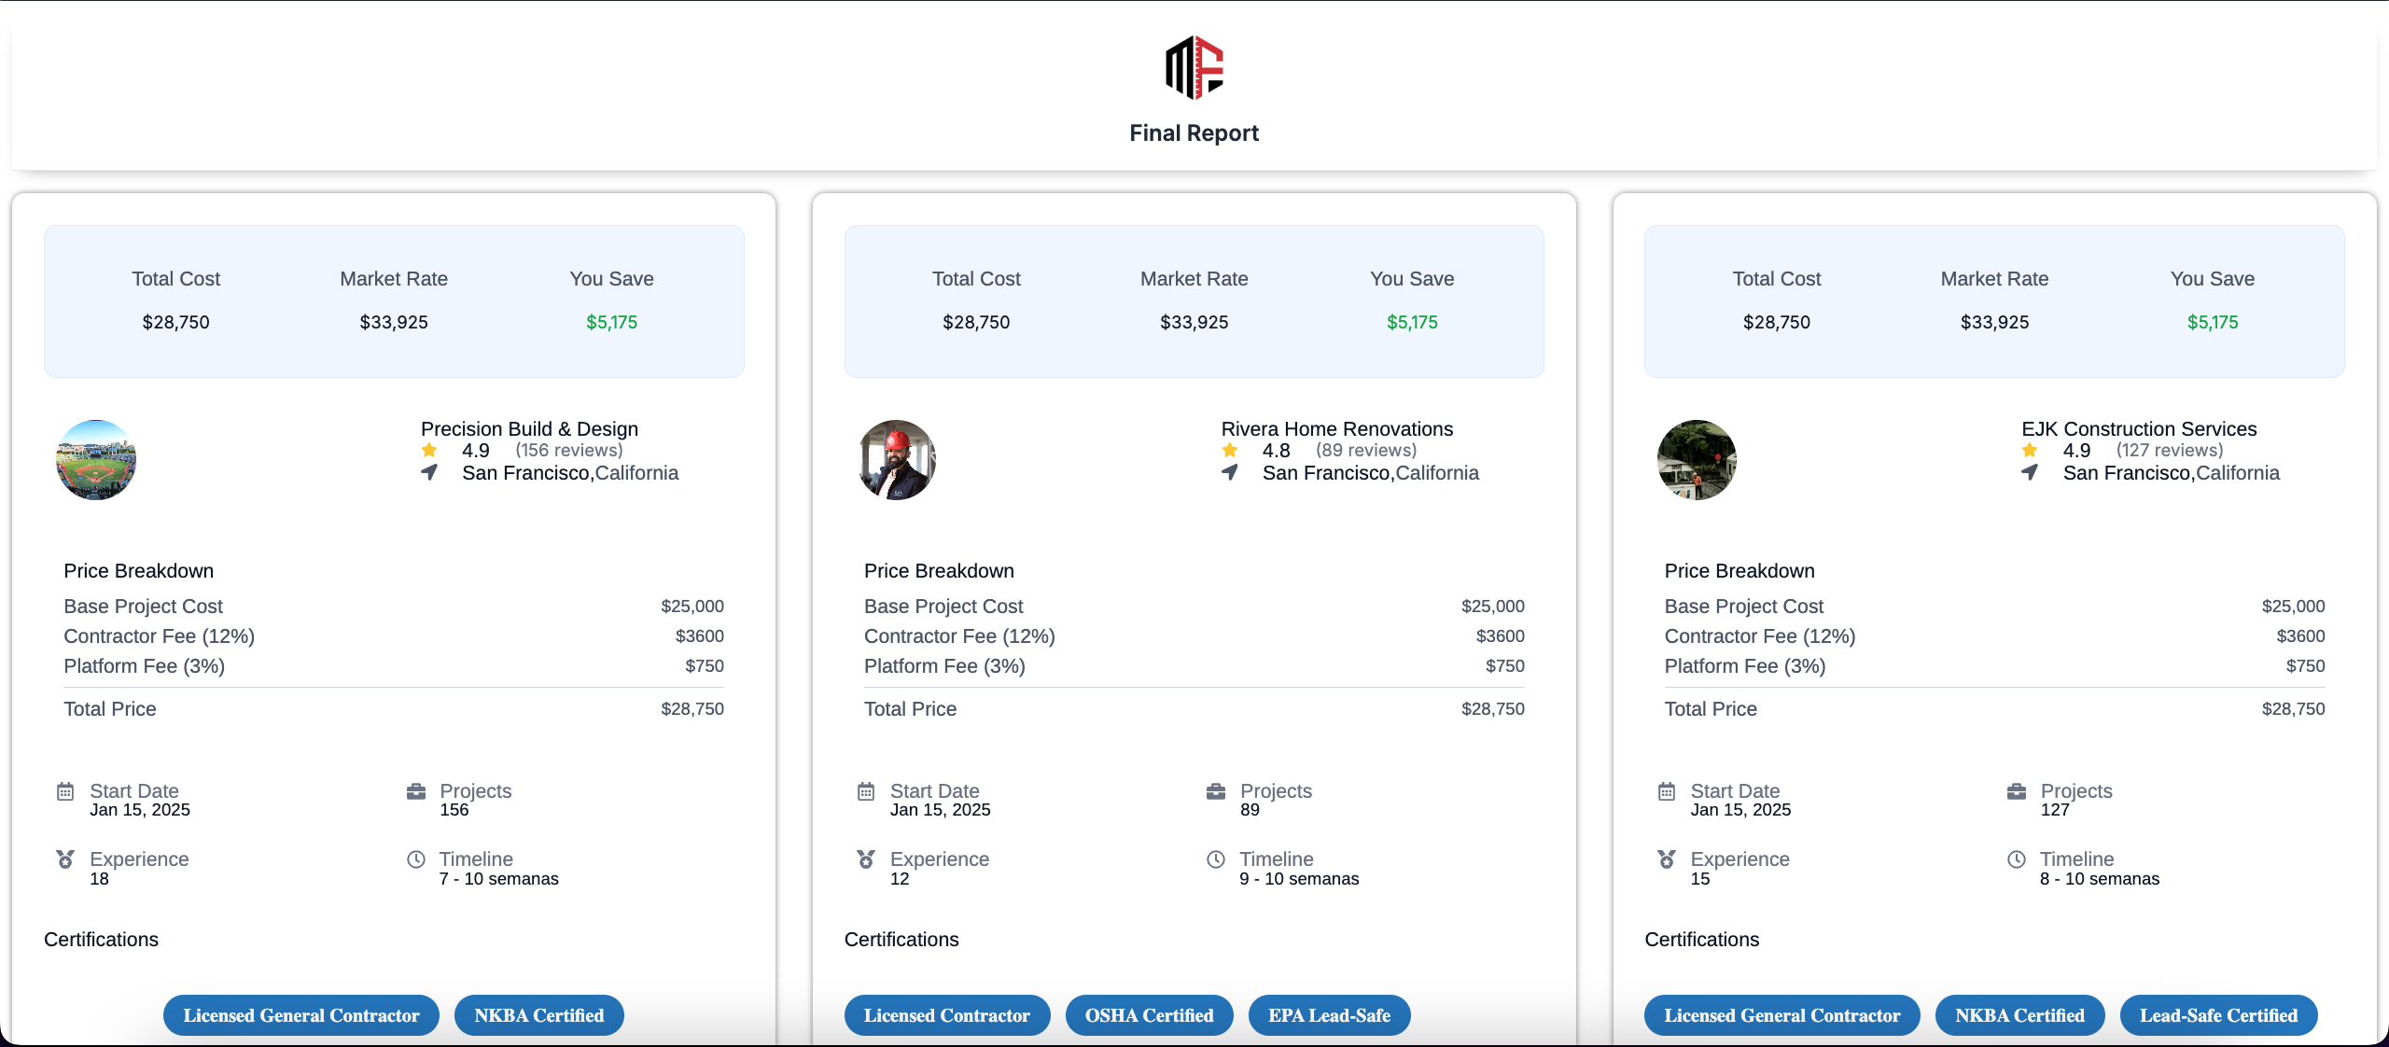
Task: Click clock icon for 9 - 10 semanas timeline
Action: point(1216,859)
